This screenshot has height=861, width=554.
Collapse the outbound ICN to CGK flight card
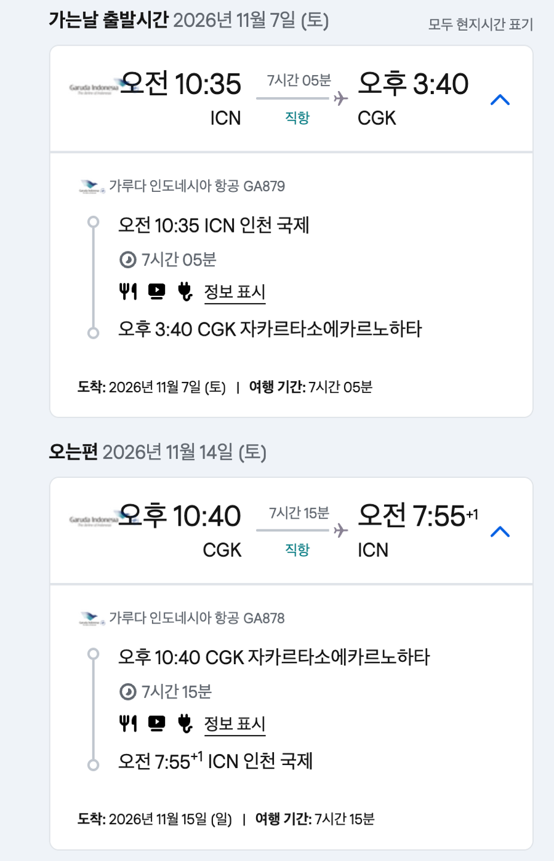500,100
